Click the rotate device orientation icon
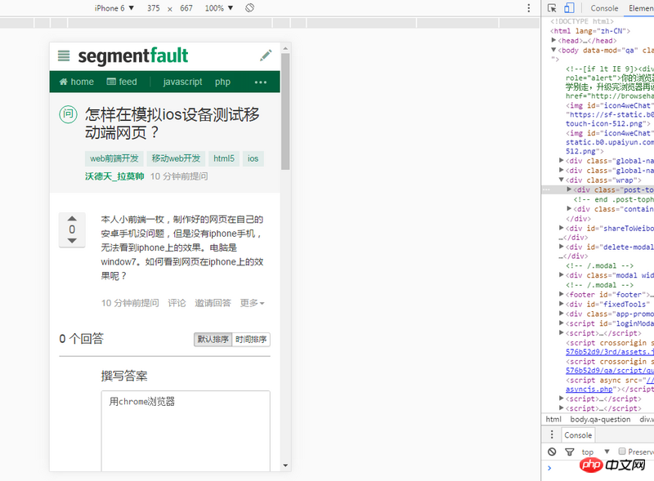The image size is (654, 481). tap(250, 8)
